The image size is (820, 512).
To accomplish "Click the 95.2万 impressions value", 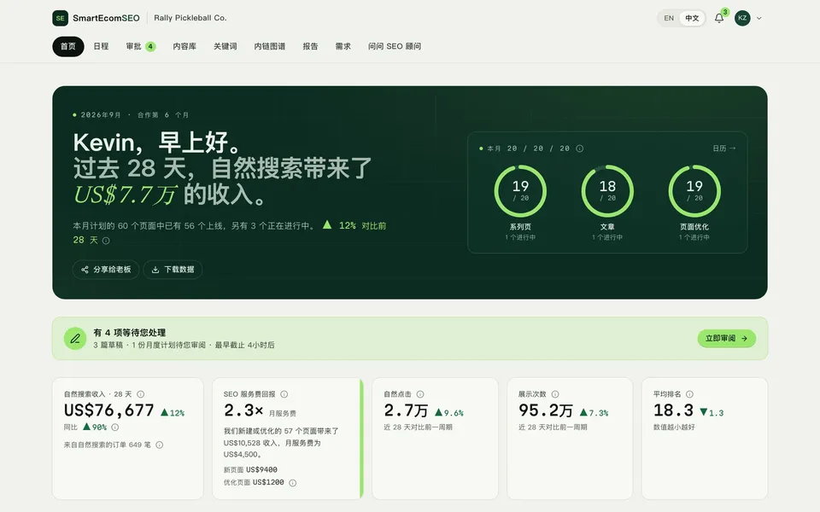I will (546, 410).
